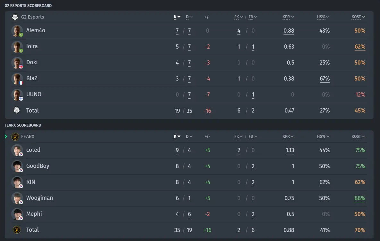Click Mephi's player avatar

[x=17, y=214]
